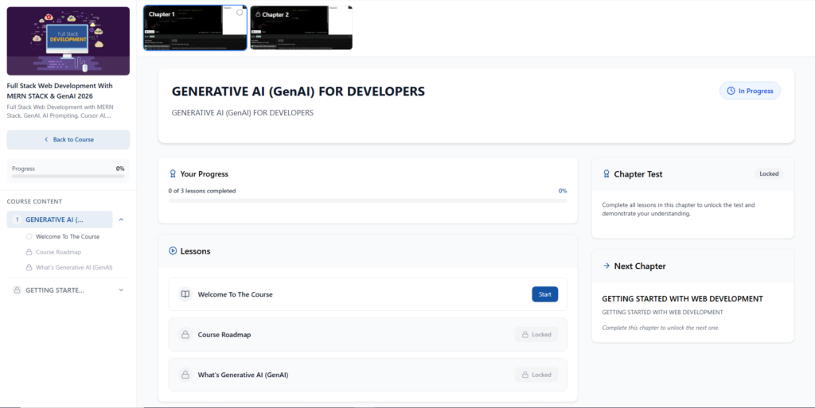Collapse the GENERATIVE AI chapter with the chevron
The width and height of the screenshot is (815, 408).
coord(121,220)
